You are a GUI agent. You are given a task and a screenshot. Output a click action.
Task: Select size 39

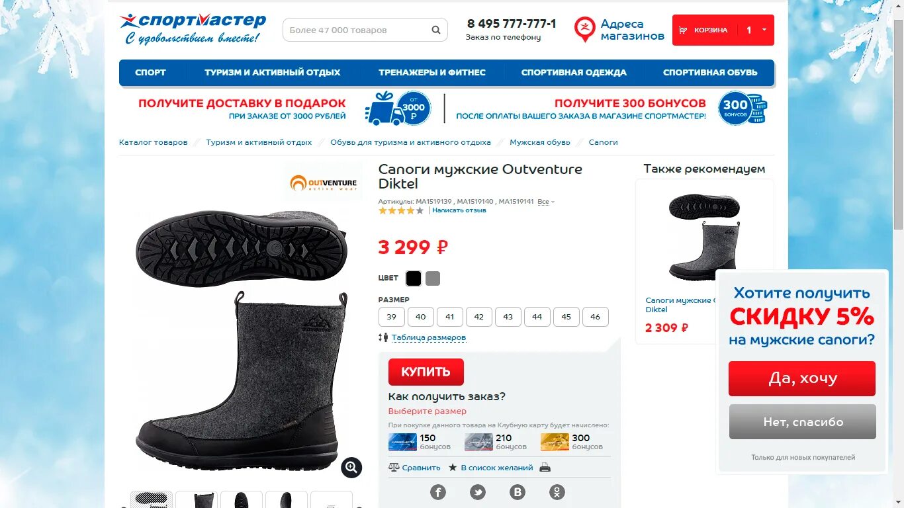pos(392,317)
